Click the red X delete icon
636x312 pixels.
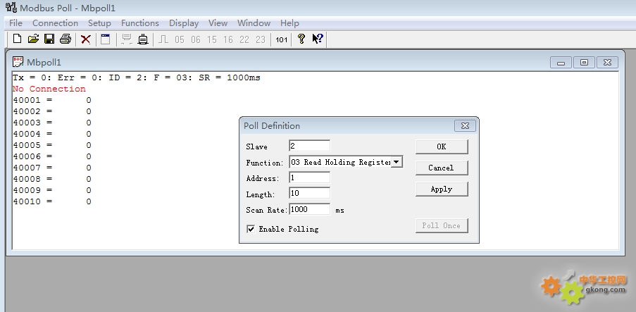[x=86, y=39]
